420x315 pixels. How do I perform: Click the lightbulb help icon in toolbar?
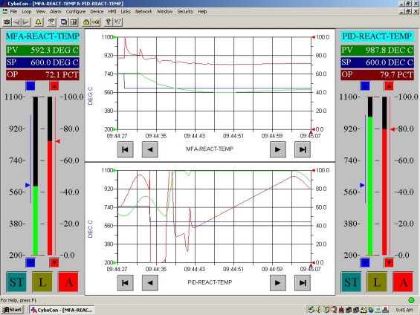coord(108,22)
